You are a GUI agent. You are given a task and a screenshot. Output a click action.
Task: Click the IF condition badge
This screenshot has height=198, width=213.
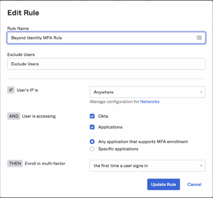11,90
